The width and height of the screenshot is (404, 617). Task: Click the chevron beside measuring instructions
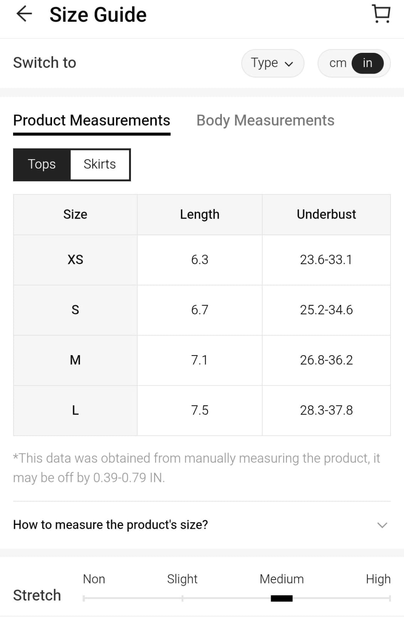382,525
